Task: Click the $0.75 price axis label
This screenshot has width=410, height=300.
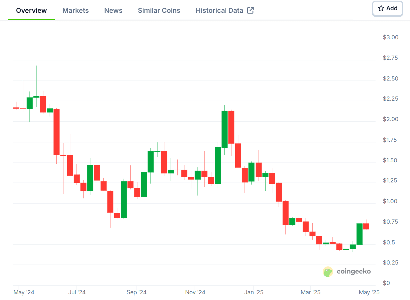Action: (390, 222)
